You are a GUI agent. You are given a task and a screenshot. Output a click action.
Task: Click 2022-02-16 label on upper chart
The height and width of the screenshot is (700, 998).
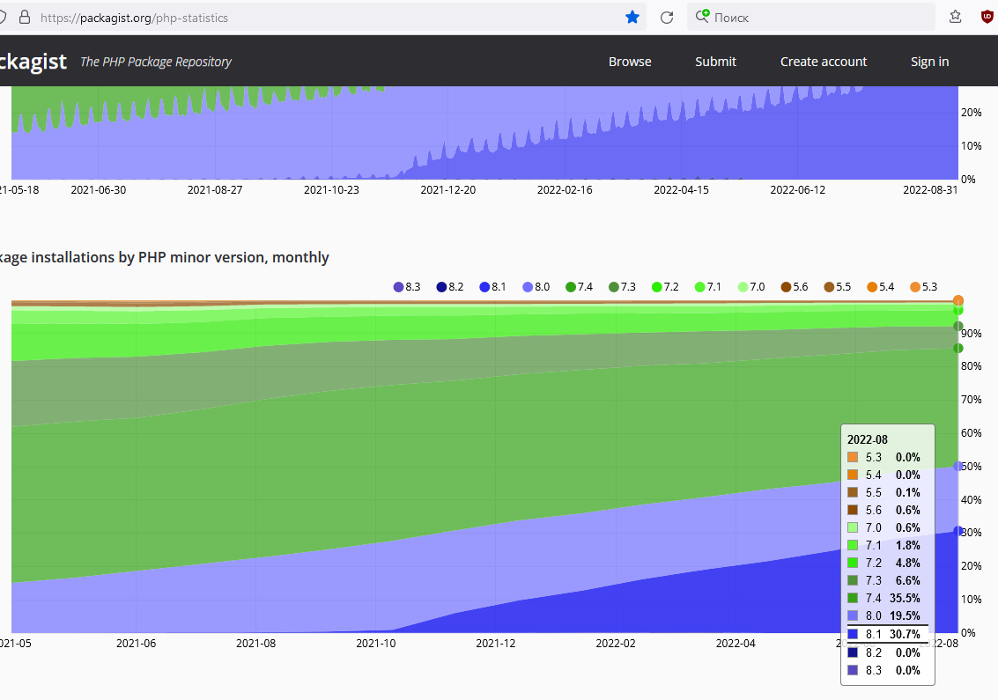[565, 189]
